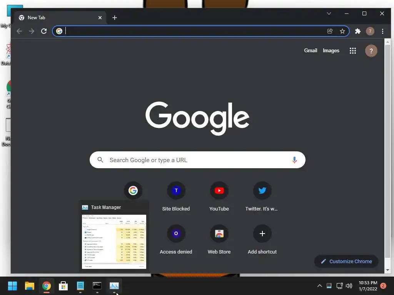Click the scrollbar down arrow

tap(387, 270)
